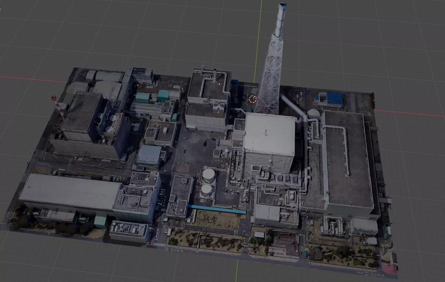Click the long white warehouse roof
445x282 pixels.
click(x=70, y=191)
